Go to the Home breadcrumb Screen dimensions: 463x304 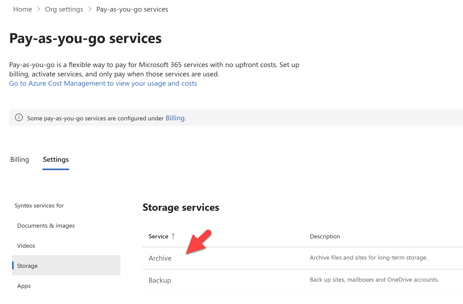(23, 9)
